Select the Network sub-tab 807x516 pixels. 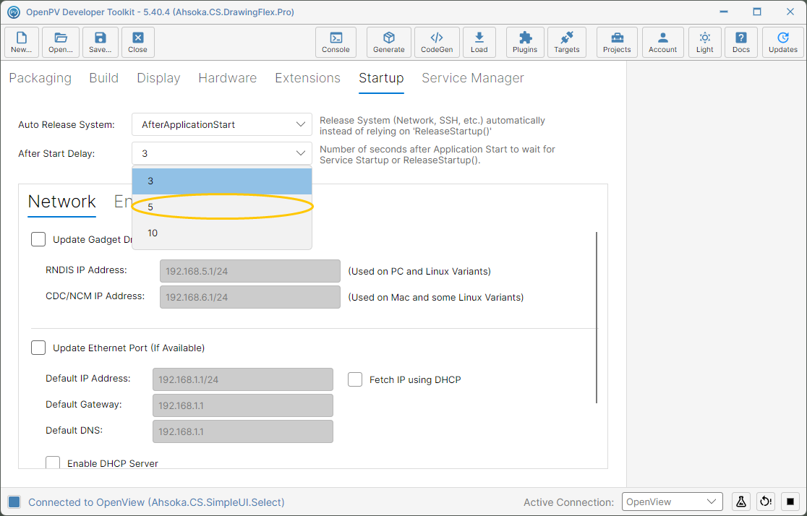tap(61, 202)
